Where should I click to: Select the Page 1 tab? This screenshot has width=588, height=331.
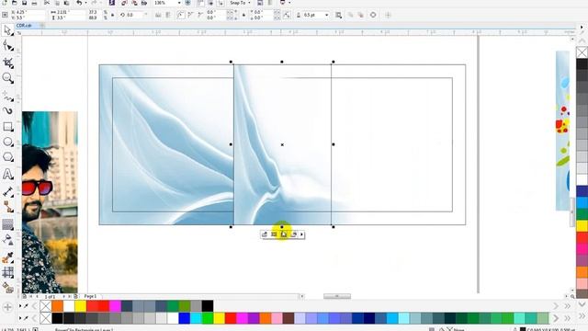click(90, 296)
